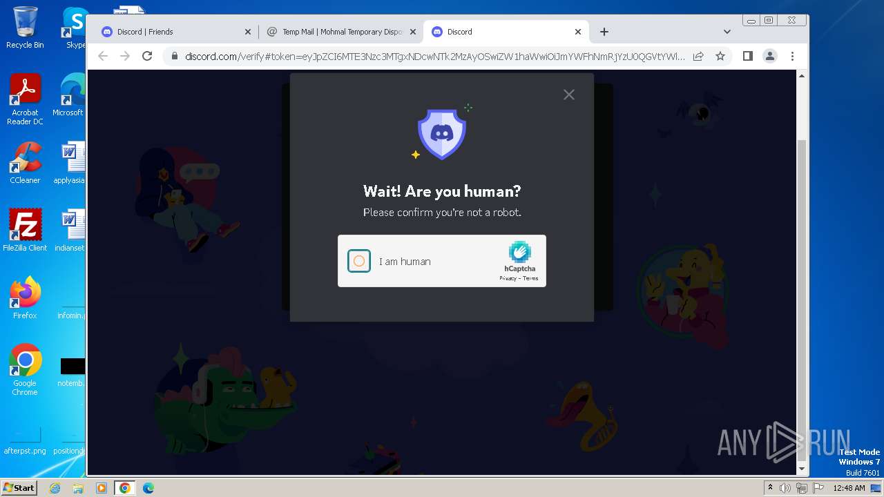Maximize the Chrome window
The image size is (884, 497).
[769, 20]
